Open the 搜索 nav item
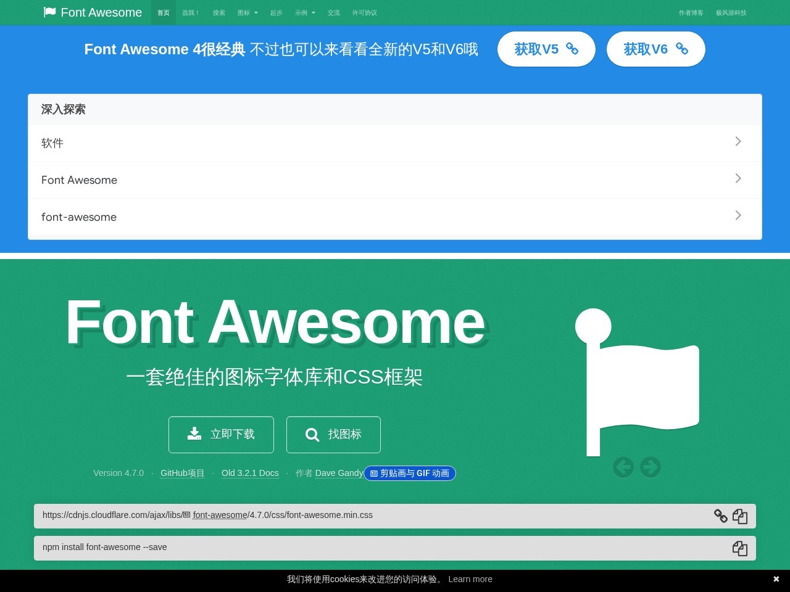The image size is (790, 592). (219, 12)
